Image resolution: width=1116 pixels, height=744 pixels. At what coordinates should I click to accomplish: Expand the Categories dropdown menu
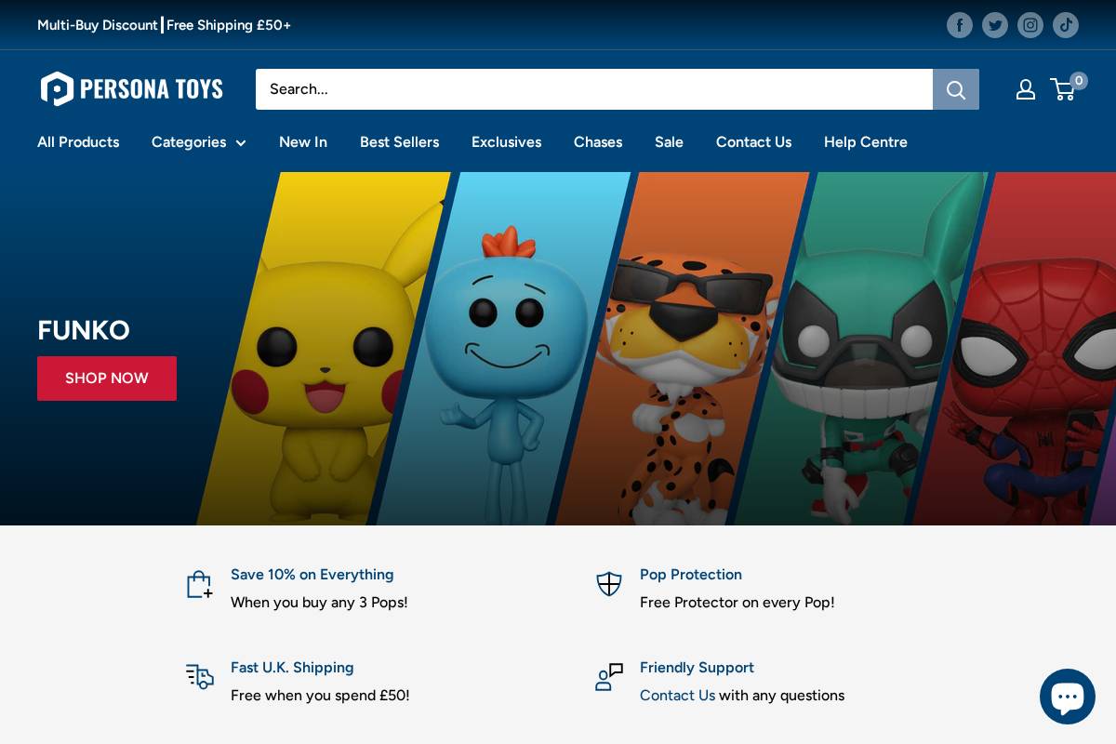click(x=189, y=142)
